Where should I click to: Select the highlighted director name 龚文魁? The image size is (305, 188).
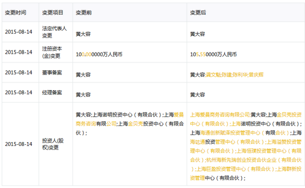[213, 75]
